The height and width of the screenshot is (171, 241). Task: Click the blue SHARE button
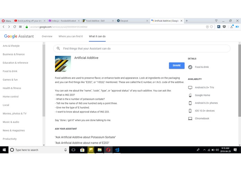tap(177, 65)
